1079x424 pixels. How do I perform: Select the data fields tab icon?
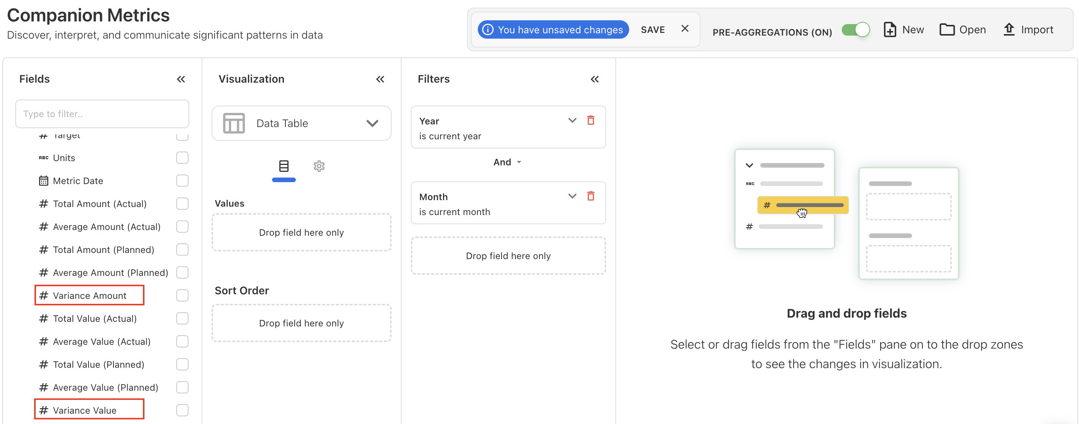284,166
